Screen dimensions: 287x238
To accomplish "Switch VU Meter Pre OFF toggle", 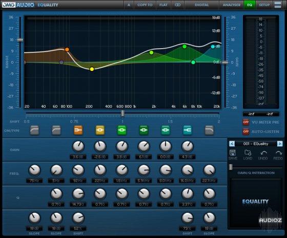I will tap(245, 122).
